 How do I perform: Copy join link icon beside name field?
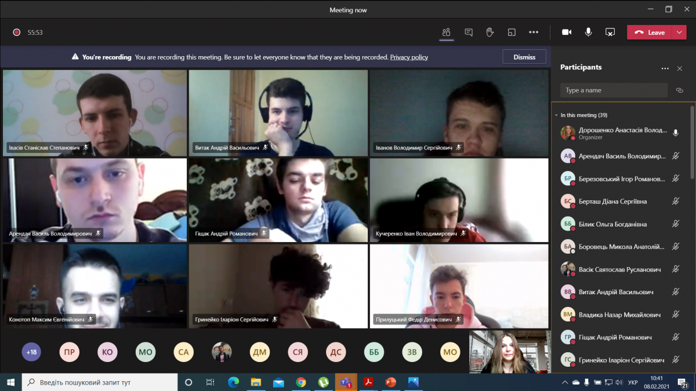tap(680, 90)
